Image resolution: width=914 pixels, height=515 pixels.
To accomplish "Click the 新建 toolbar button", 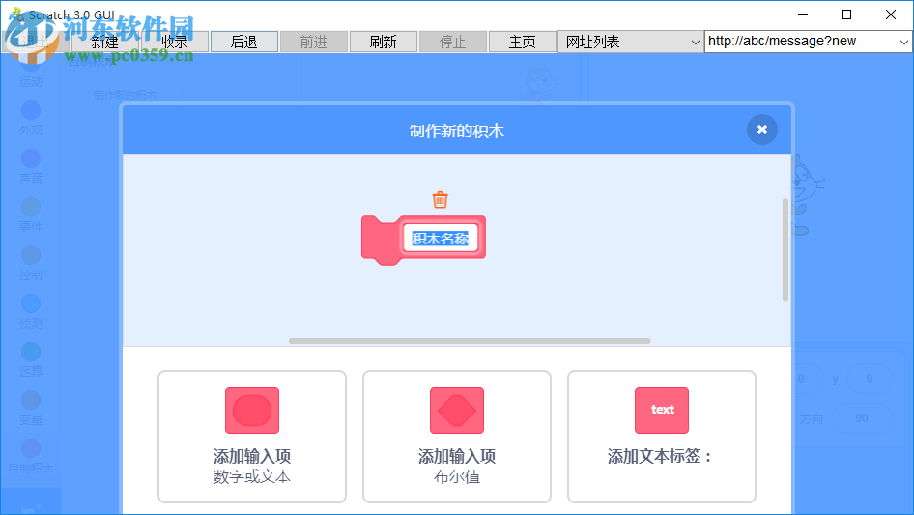I will [105, 42].
